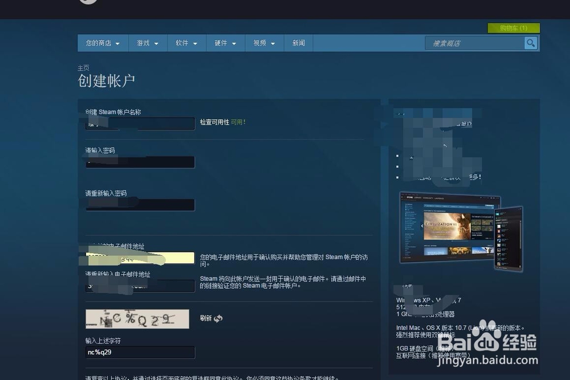Screen dimensions: 570x380
Task: Go to the 新闻 tab
Action: coord(299,43)
